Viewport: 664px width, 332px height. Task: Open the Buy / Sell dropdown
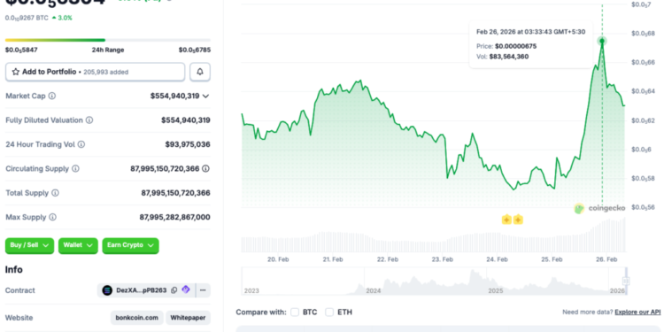tap(29, 245)
